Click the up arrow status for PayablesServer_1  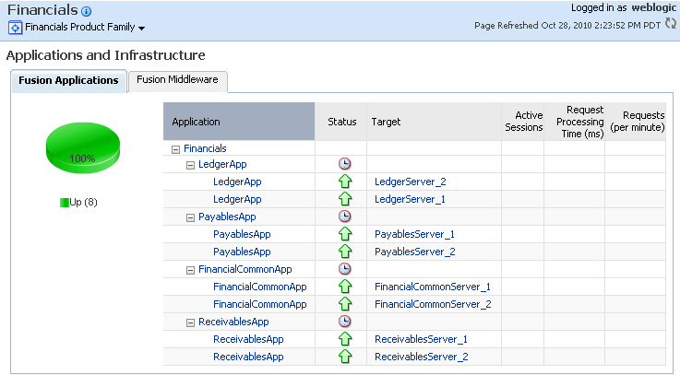click(345, 234)
